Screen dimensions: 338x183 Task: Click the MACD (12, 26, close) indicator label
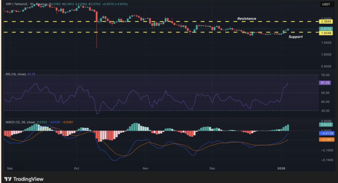tap(20, 122)
